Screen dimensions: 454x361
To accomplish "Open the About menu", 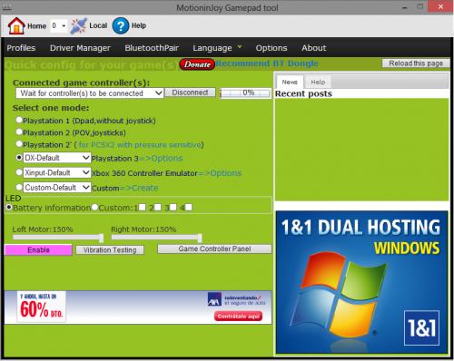I will (314, 48).
